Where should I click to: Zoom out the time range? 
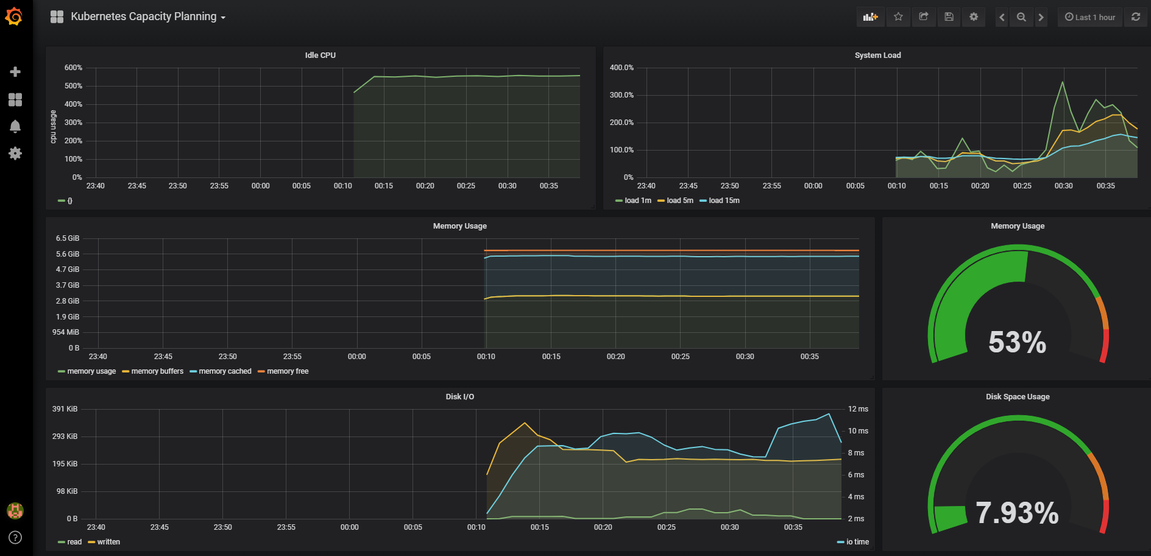coord(1021,17)
